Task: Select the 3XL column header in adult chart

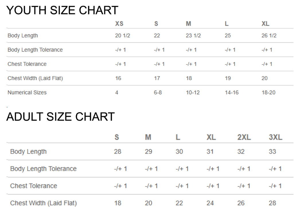Action: click(x=275, y=137)
